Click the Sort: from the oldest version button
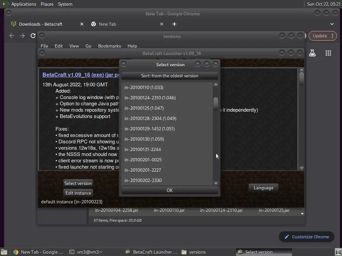This screenshot has width=342, height=256. point(169,76)
